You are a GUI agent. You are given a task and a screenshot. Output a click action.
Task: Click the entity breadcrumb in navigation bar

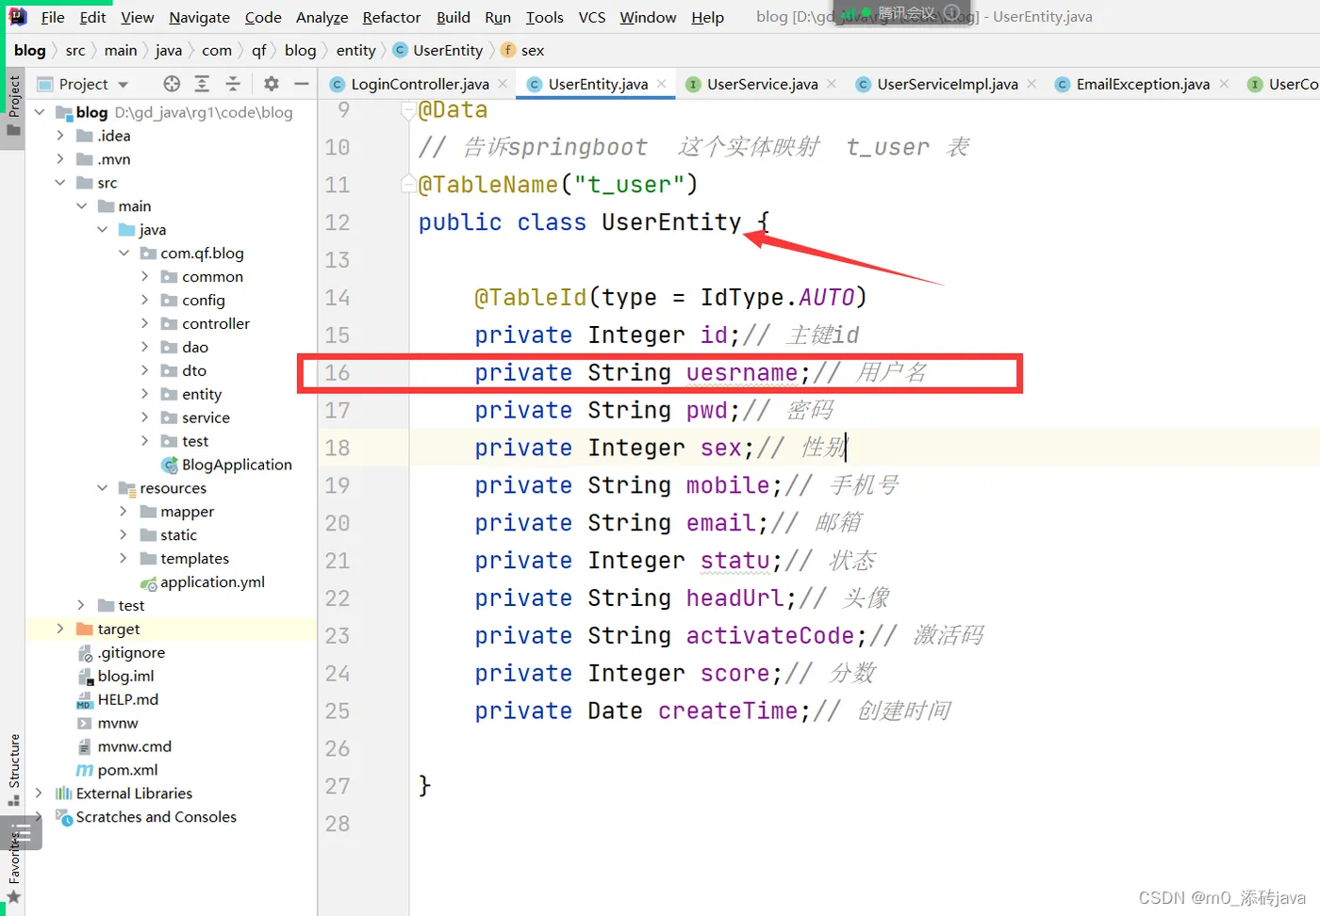pos(355,50)
